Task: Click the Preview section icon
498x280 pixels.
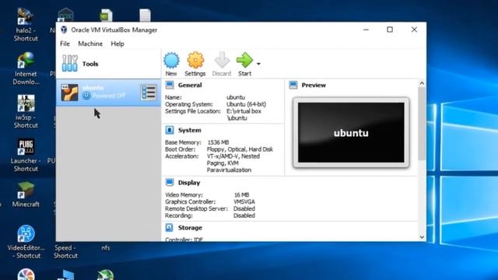Action: pyautogui.click(x=293, y=85)
